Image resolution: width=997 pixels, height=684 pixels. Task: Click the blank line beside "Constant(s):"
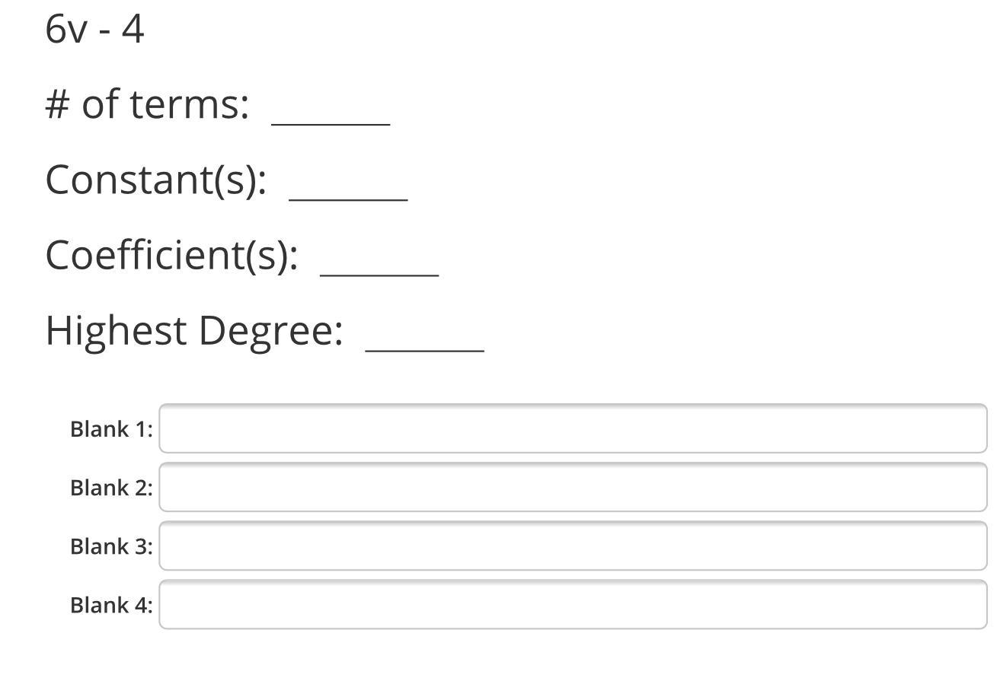tap(348, 196)
